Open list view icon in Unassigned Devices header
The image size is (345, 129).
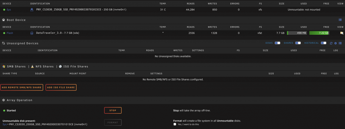click(x=340, y=43)
